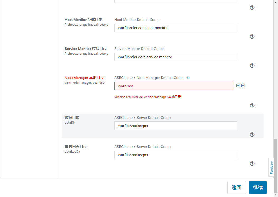The image size is (278, 197).
Task: Click the scrollbar down arrow
Action: 276,195
